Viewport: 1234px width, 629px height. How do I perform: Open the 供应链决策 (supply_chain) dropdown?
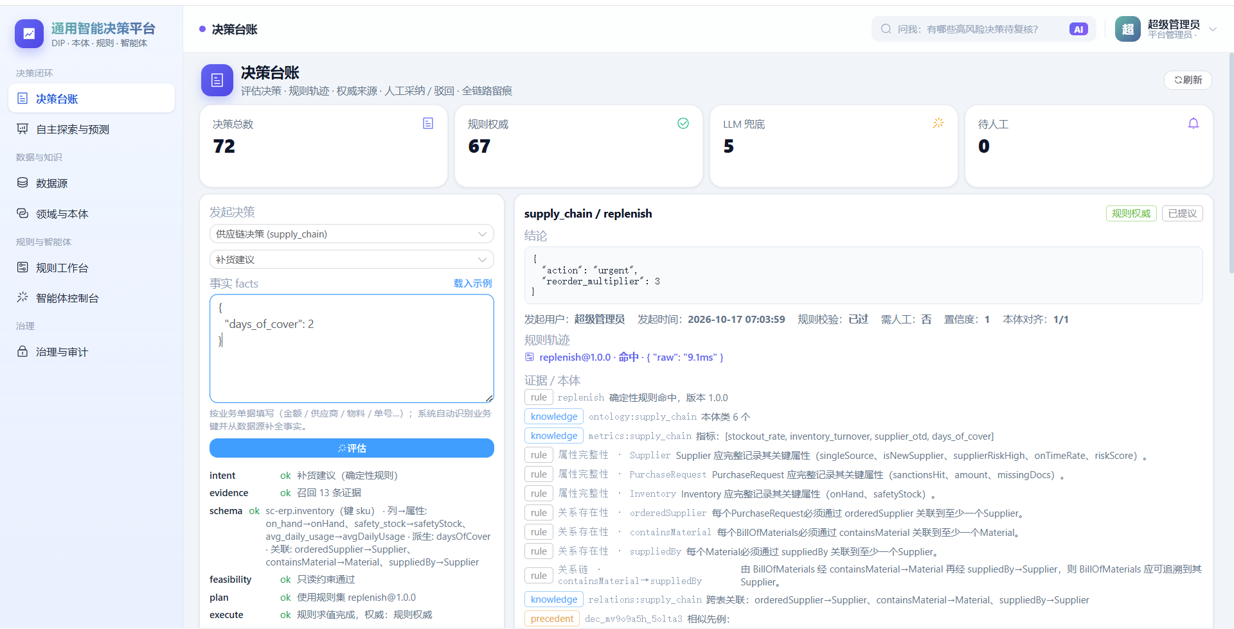tap(352, 234)
